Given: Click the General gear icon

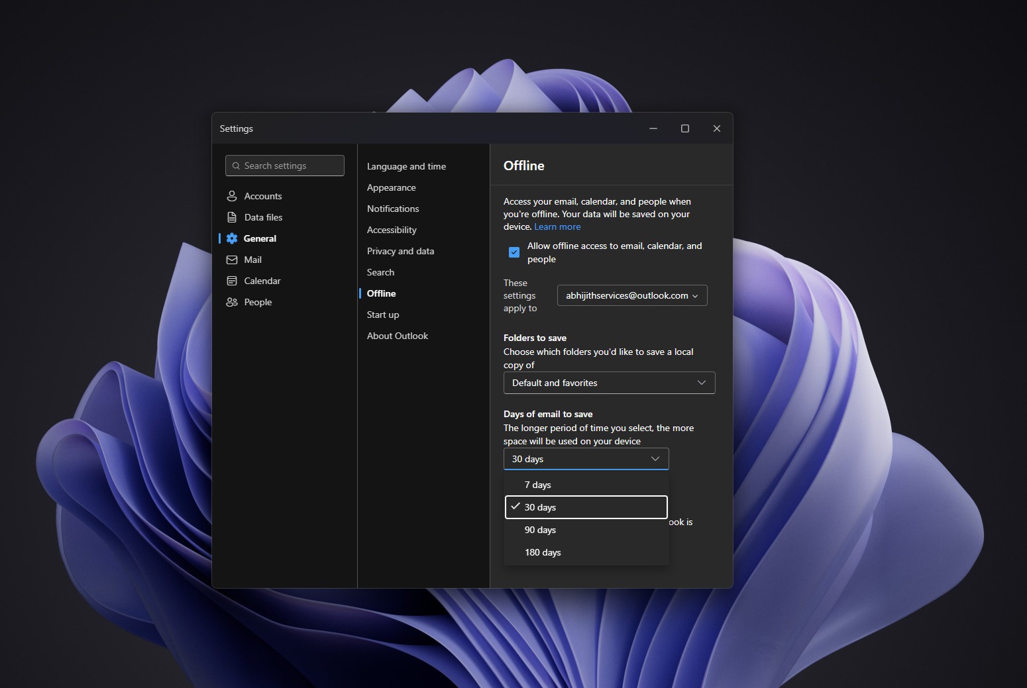Looking at the screenshot, I should [x=232, y=238].
